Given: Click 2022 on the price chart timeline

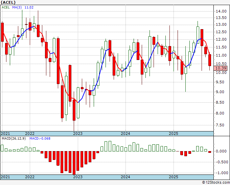Looking at the screenshot, I should (x=30, y=133).
